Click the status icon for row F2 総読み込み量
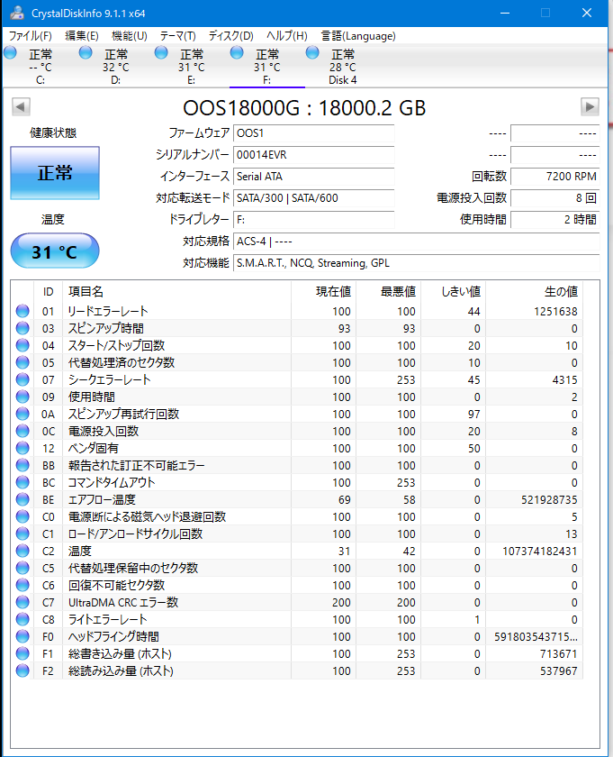 [x=23, y=670]
